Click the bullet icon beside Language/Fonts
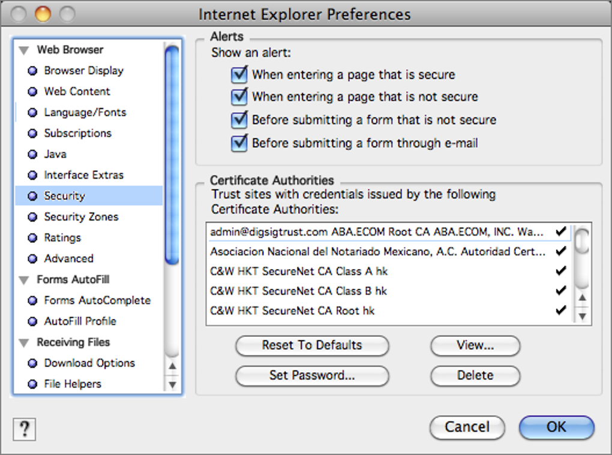Image resolution: width=612 pixels, height=455 pixels. click(x=33, y=113)
